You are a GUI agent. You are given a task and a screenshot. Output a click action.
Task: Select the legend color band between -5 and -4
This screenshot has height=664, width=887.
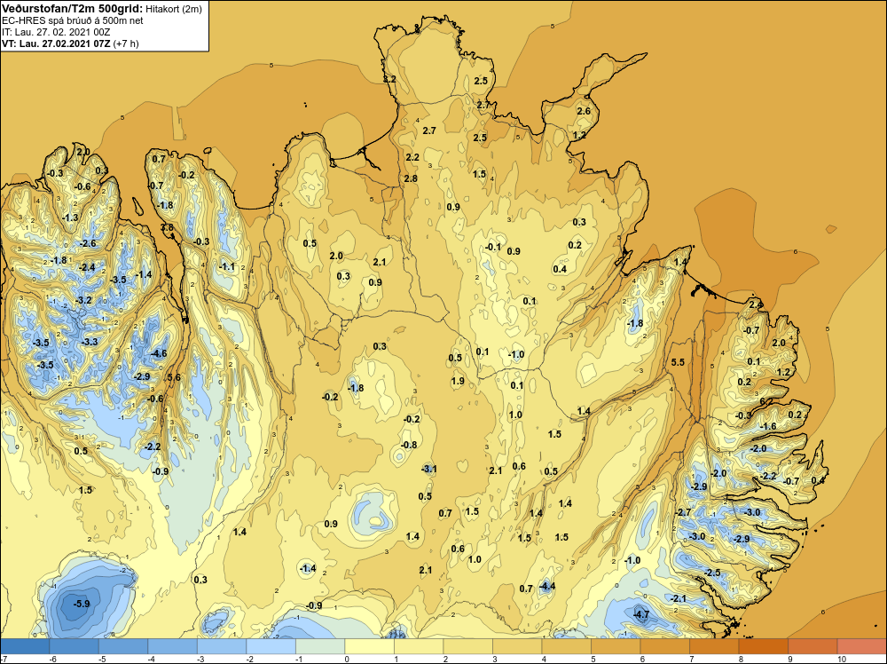click(x=123, y=646)
